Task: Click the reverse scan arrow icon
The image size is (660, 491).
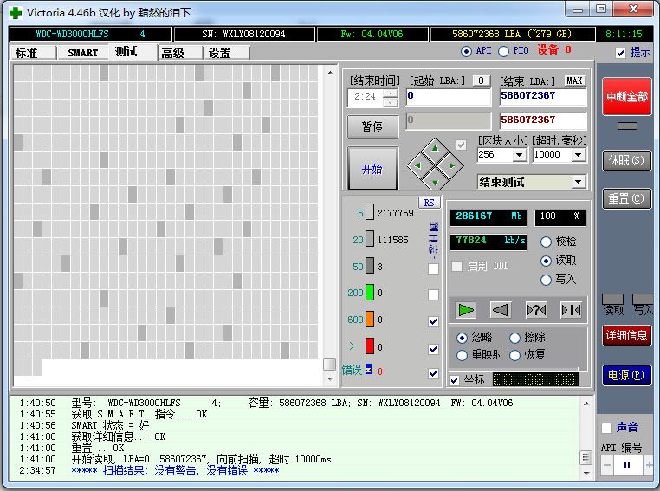Action: click(x=501, y=310)
